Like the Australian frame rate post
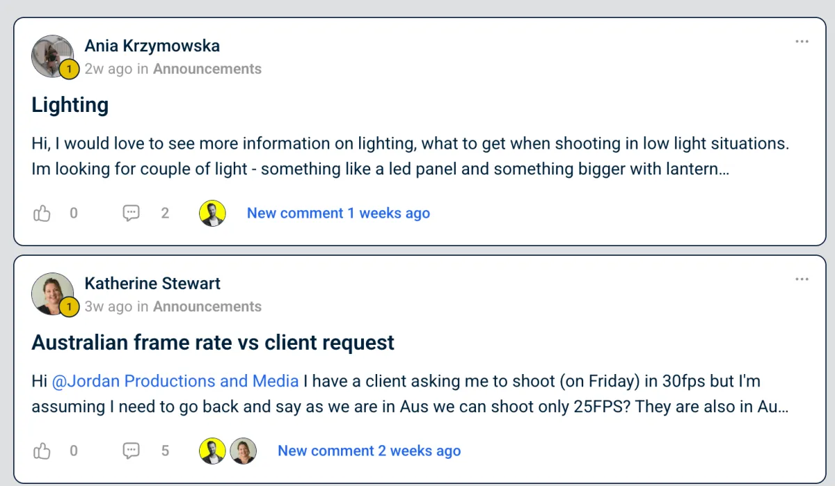The height and width of the screenshot is (486, 835). tap(42, 451)
